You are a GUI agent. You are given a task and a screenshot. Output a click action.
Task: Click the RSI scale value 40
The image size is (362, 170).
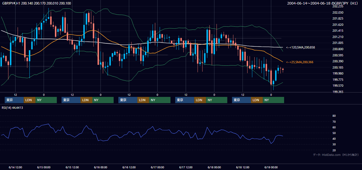pyautogui.click(x=334, y=139)
